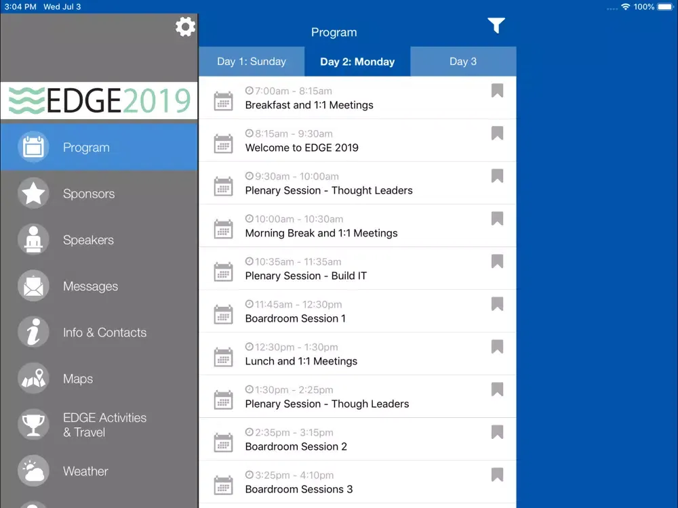This screenshot has height=508, width=678.
Task: Open the Info & Contacts icon
Action: 33,332
